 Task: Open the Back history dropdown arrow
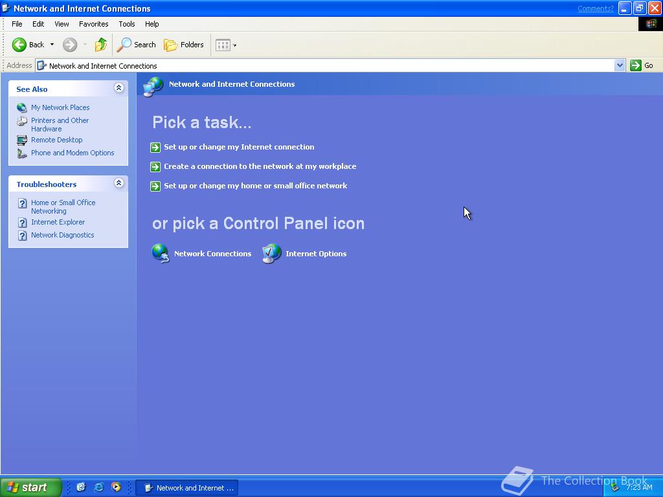pos(52,45)
